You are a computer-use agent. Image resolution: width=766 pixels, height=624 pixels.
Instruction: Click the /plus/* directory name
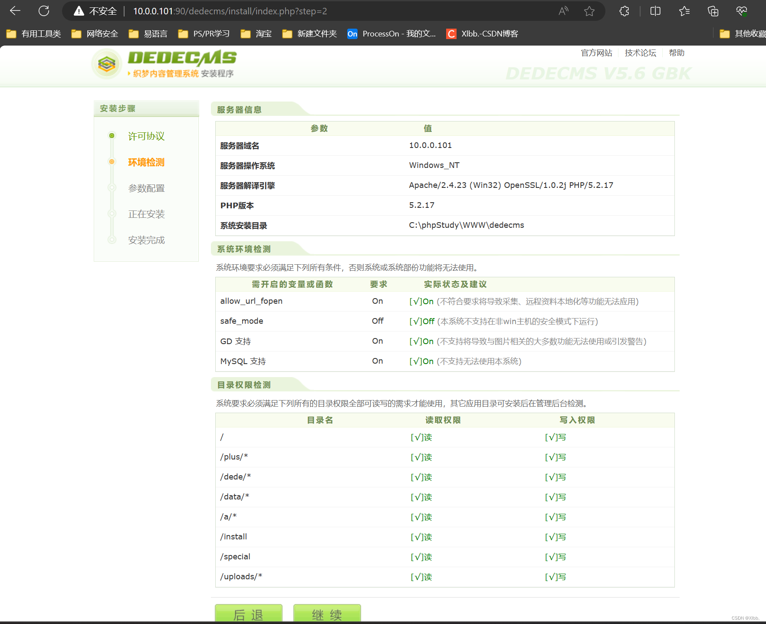(x=234, y=457)
